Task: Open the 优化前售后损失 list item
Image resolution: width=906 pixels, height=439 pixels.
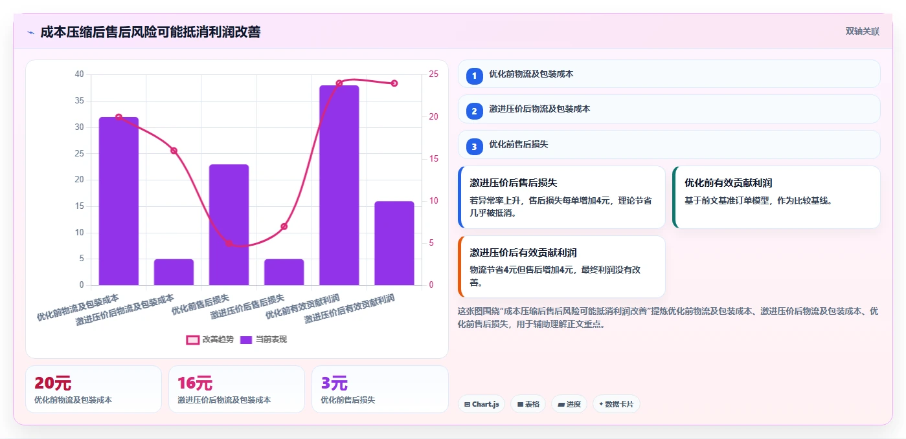Action: (x=669, y=144)
